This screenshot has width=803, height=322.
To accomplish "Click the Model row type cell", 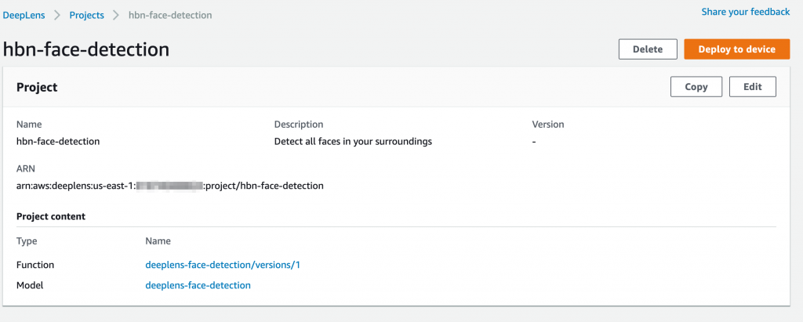I will pos(30,286).
